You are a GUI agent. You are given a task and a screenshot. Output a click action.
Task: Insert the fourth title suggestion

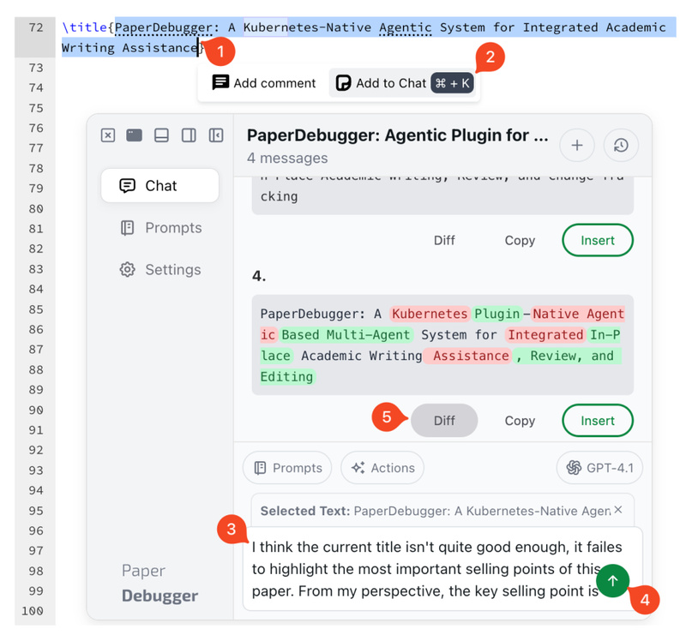598,421
